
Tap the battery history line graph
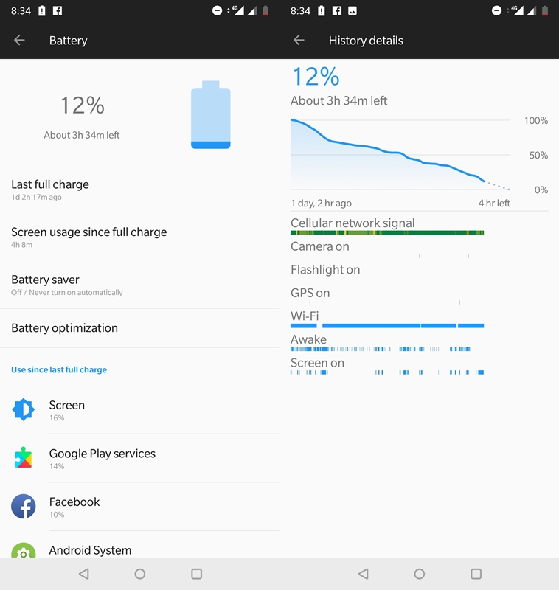click(400, 154)
